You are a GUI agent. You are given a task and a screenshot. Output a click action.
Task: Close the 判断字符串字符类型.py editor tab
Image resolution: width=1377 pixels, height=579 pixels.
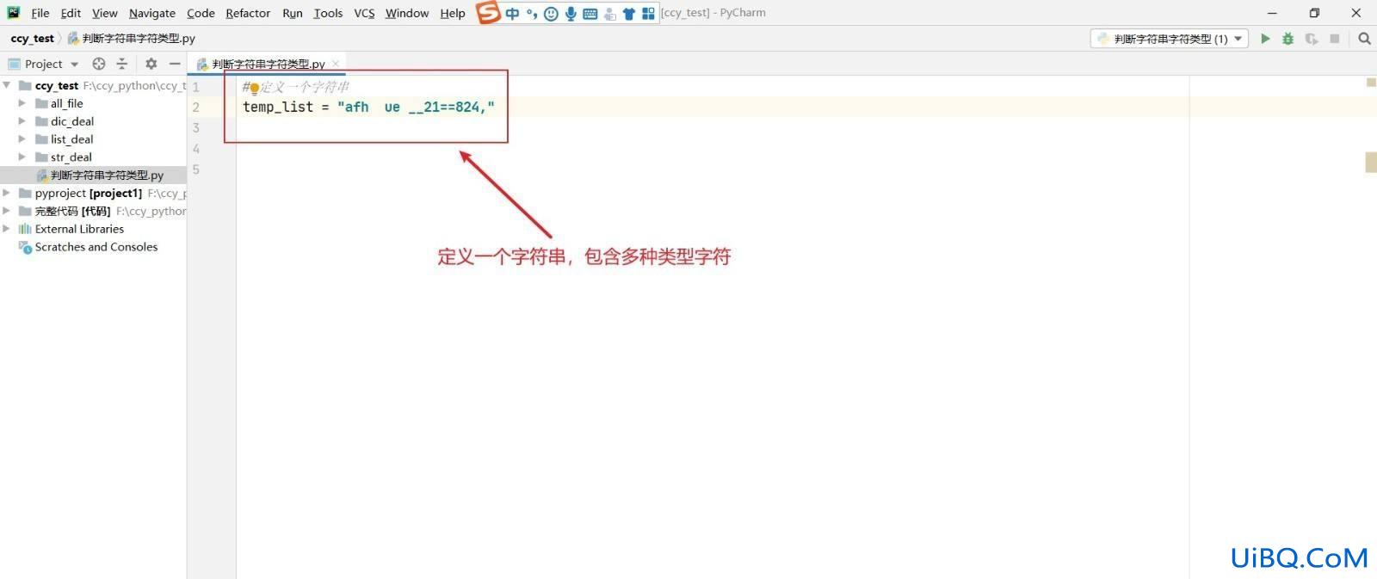coord(336,64)
